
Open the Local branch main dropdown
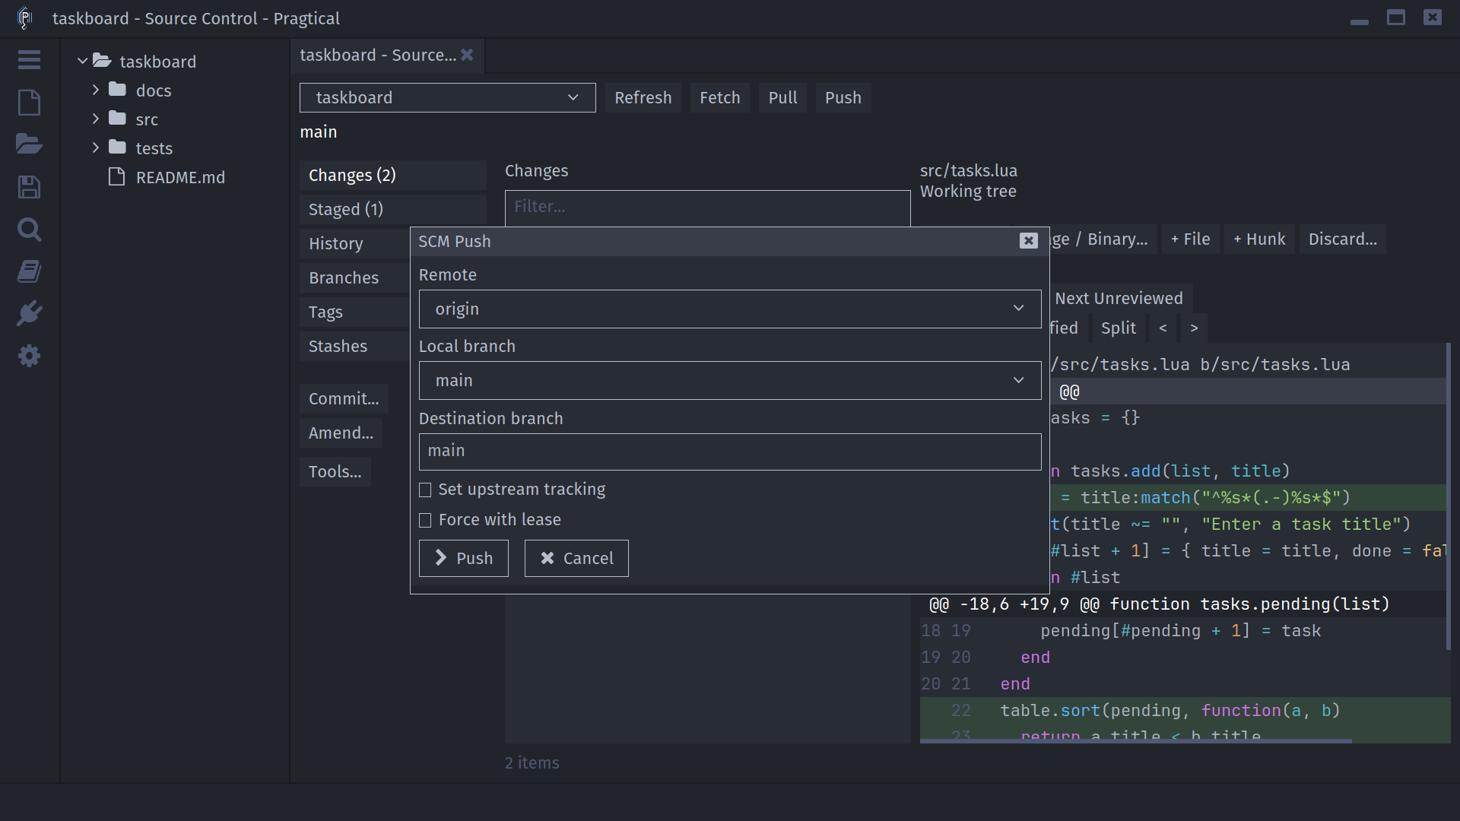(730, 380)
